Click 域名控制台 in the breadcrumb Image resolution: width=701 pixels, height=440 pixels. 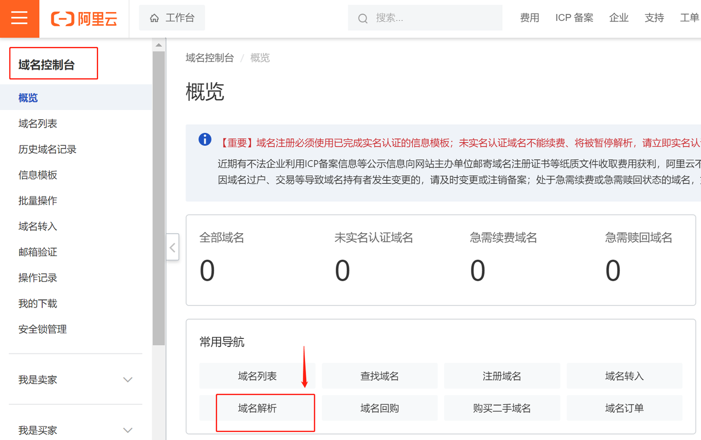[x=210, y=57]
